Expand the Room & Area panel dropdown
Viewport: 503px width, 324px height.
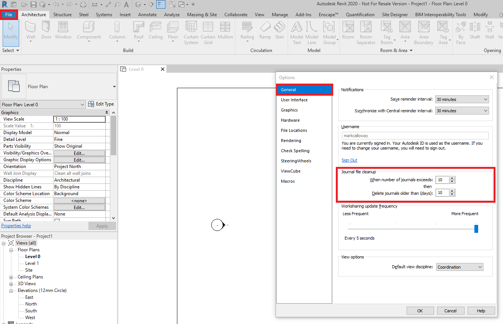[x=397, y=50]
